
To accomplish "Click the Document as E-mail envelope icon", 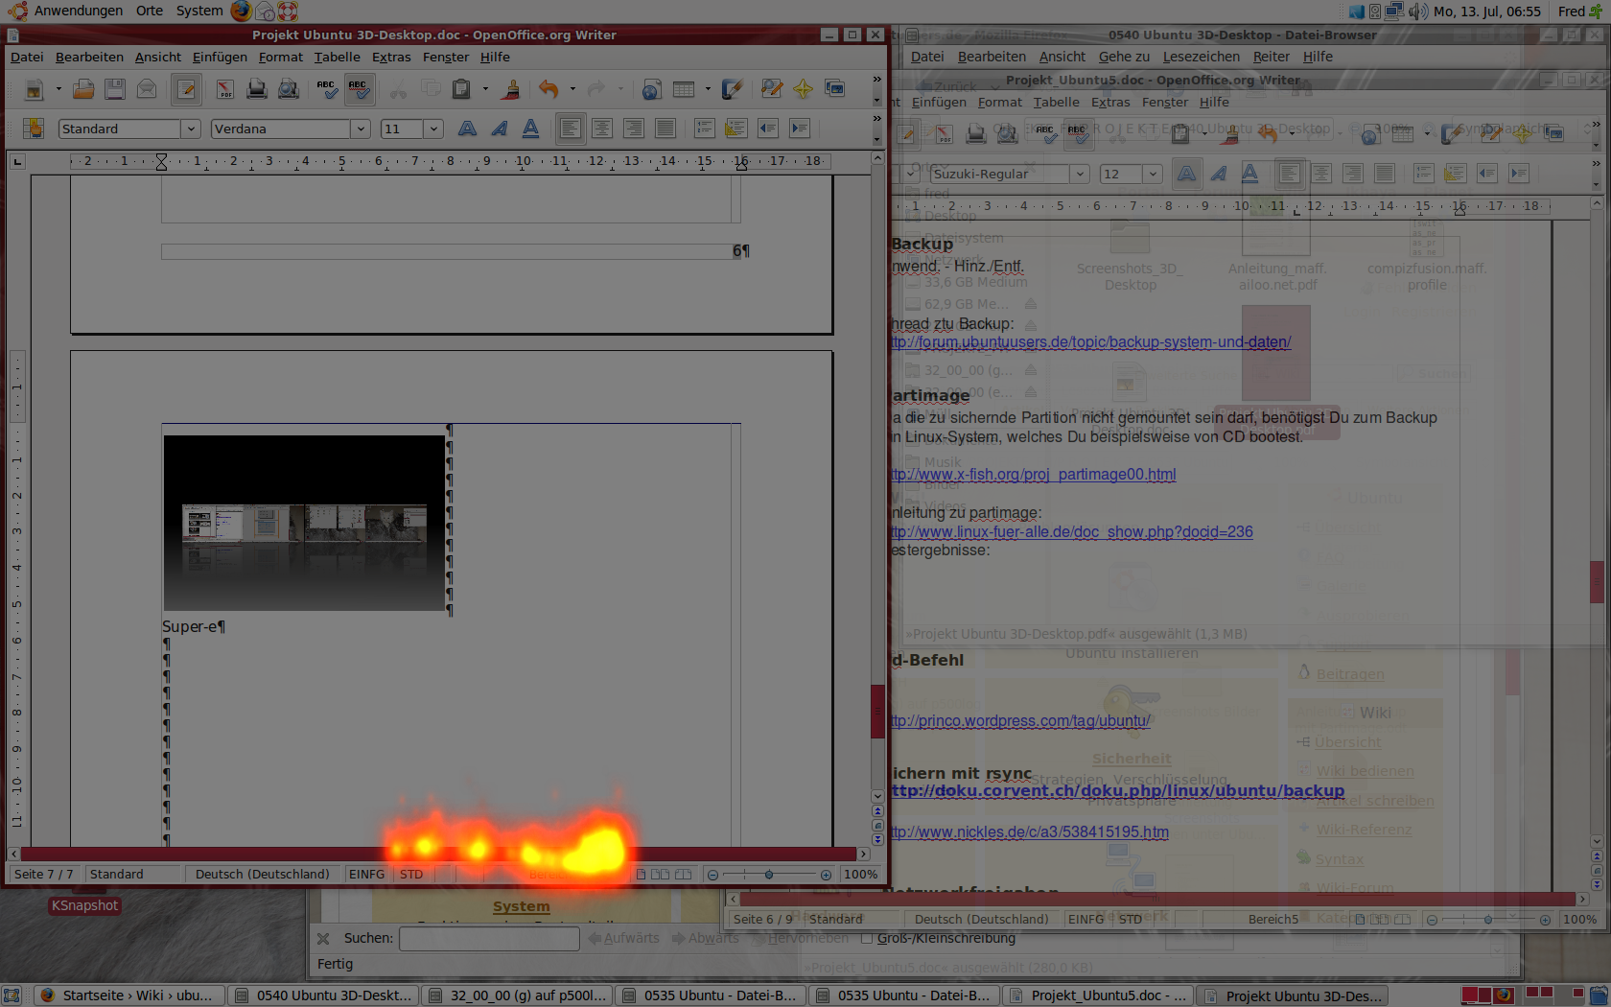I will [147, 90].
